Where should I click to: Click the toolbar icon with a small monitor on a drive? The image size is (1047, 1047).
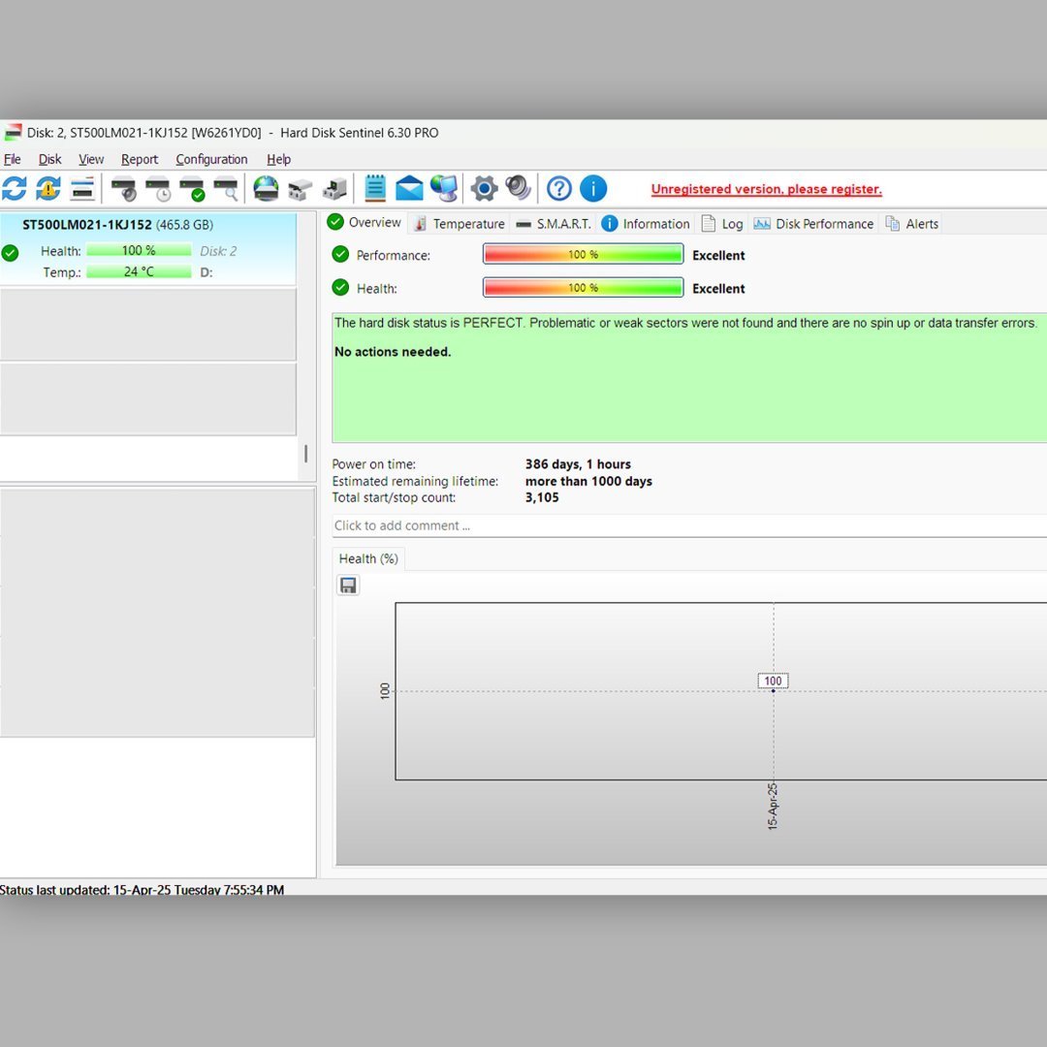coord(334,189)
